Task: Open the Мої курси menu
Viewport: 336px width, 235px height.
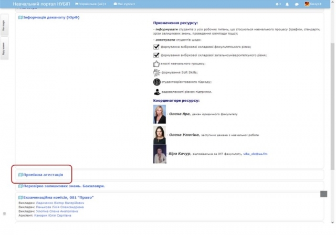Action: (x=124, y=4)
